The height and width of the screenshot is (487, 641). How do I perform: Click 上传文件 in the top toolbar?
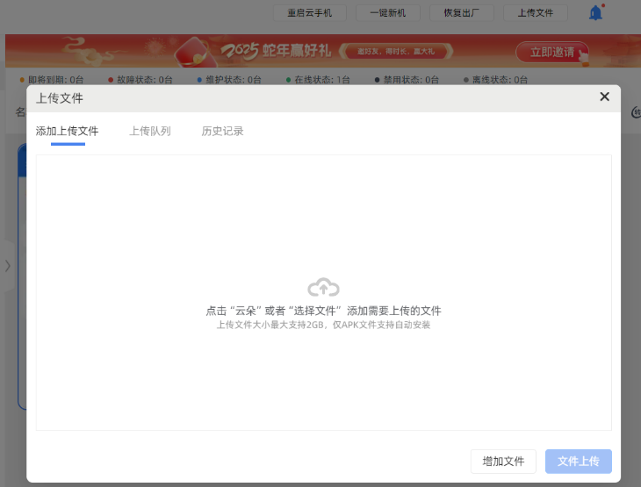[x=536, y=13]
